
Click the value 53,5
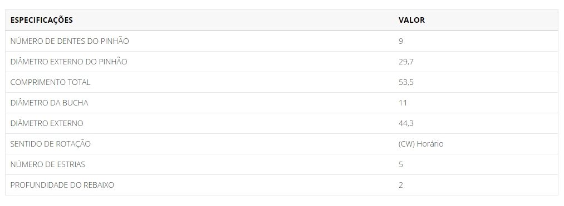[x=406, y=82]
